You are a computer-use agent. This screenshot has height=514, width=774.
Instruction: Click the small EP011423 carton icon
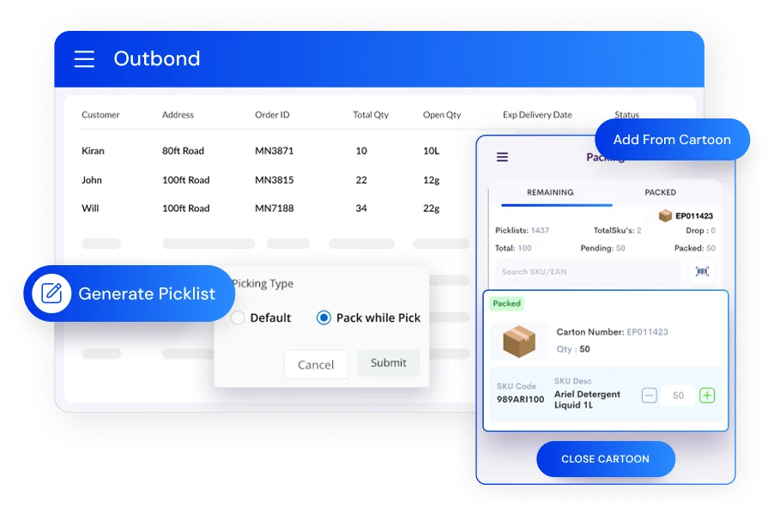pos(665,216)
